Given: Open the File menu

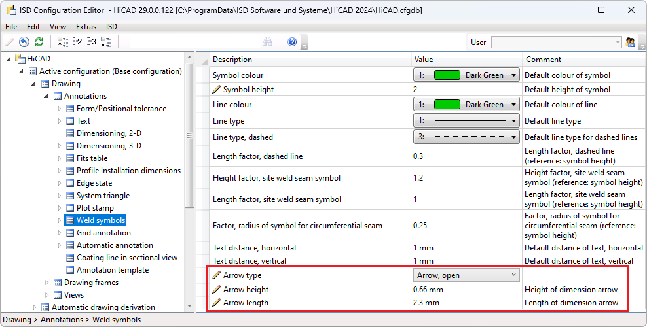Looking at the screenshot, I should click(x=11, y=26).
